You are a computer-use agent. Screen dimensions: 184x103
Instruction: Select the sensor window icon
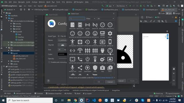(80, 25)
